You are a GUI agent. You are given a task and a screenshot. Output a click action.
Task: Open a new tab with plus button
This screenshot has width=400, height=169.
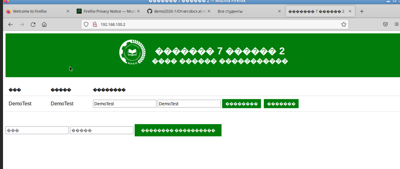(x=362, y=12)
